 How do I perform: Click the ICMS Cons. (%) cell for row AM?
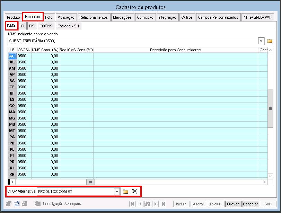pyautogui.click(x=45, y=68)
